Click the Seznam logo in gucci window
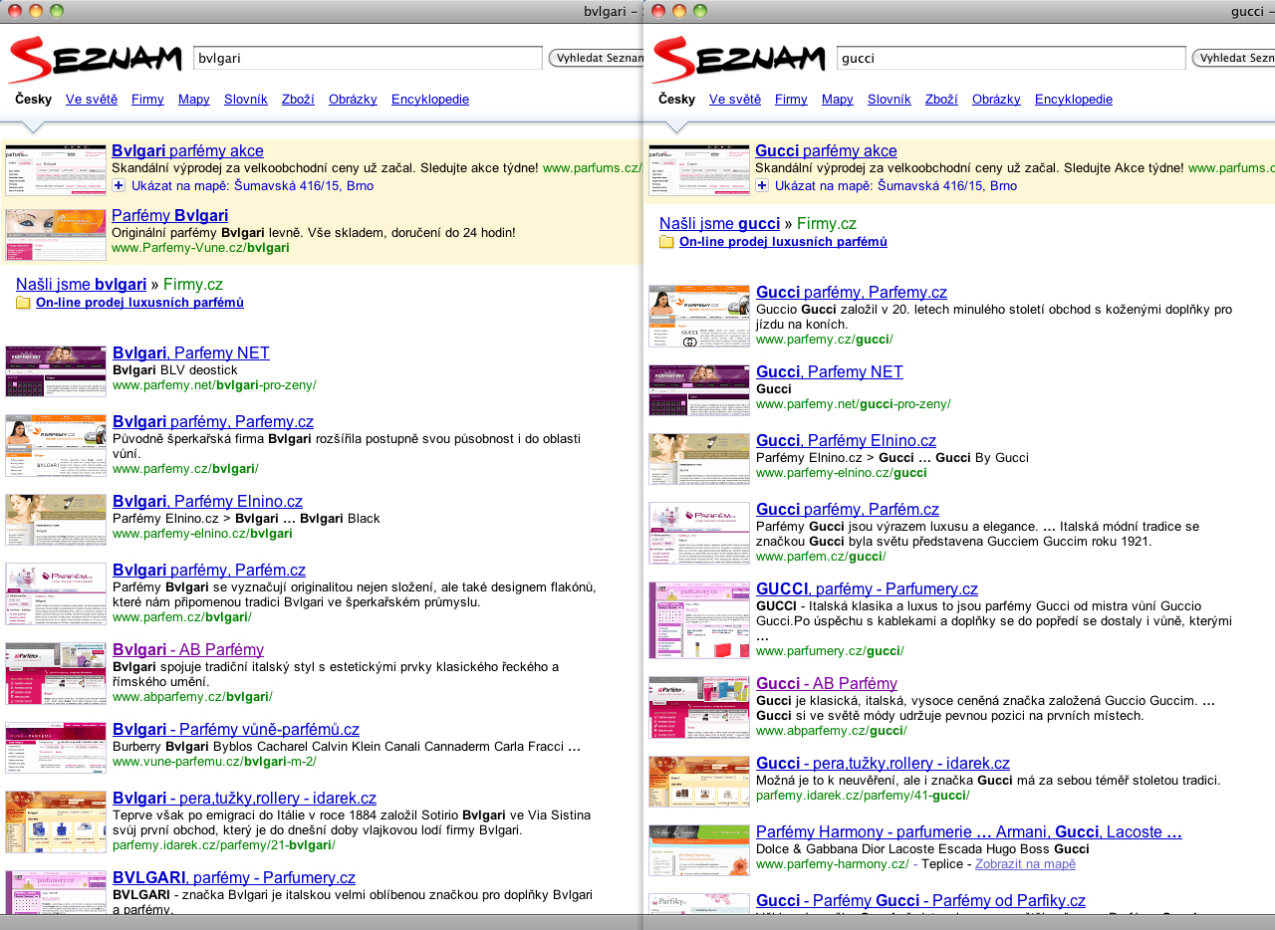The image size is (1275, 930). click(738, 60)
